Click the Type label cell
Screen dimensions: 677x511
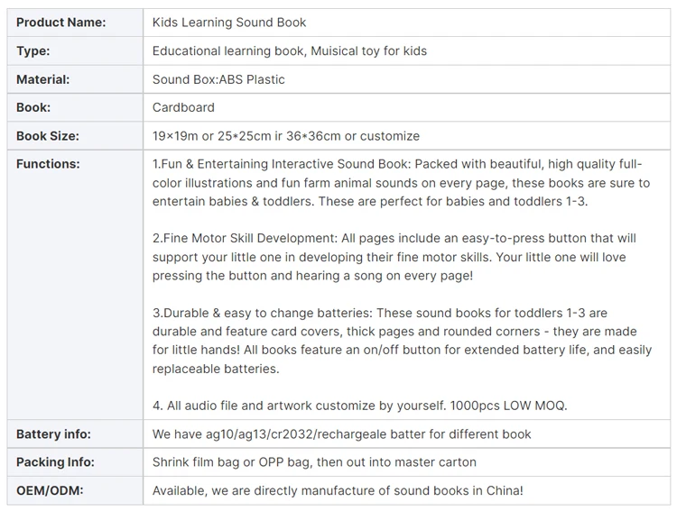[x=33, y=51]
